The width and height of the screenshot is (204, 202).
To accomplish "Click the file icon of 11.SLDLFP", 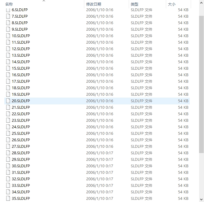I will coord(8,42).
